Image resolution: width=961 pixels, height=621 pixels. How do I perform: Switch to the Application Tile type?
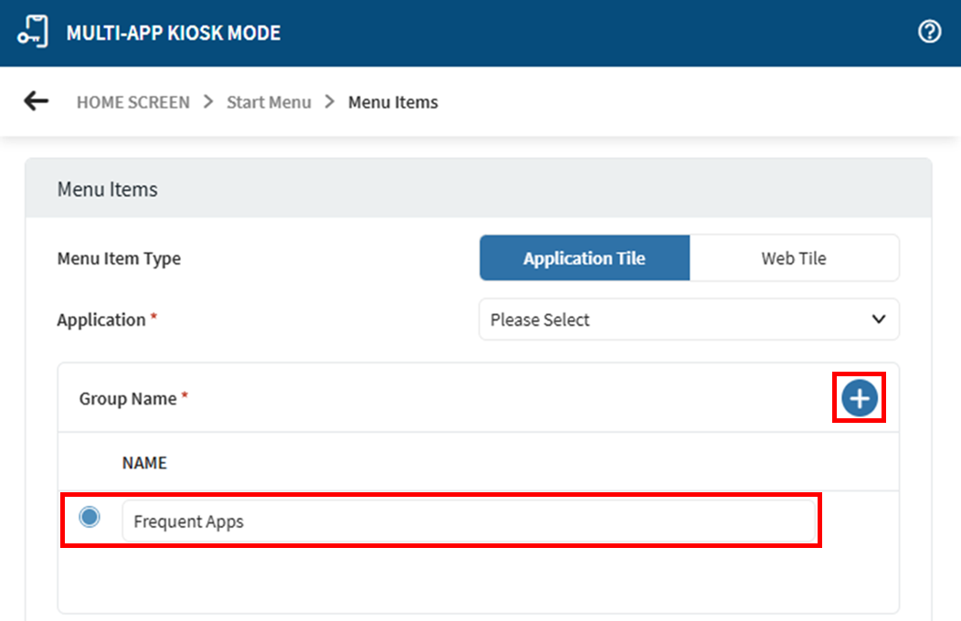pyautogui.click(x=584, y=258)
